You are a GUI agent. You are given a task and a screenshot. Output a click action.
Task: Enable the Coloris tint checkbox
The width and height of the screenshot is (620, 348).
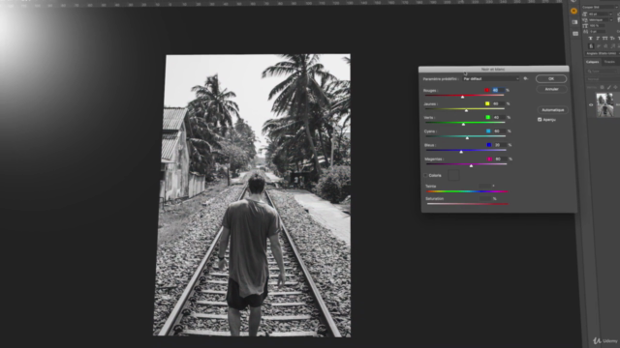click(x=426, y=175)
